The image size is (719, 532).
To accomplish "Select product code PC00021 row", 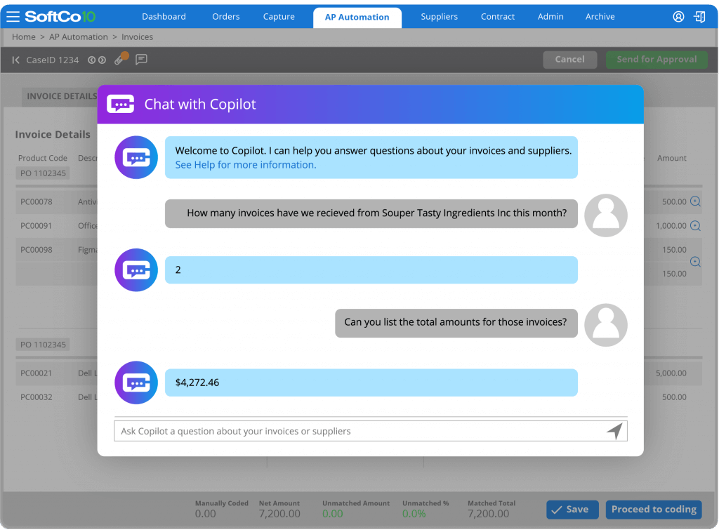I will click(x=37, y=373).
